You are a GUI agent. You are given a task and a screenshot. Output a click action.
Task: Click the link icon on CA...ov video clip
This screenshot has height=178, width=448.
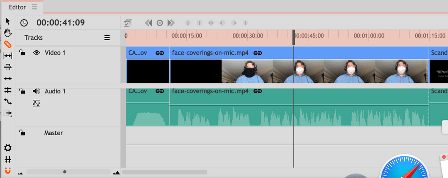pyautogui.click(x=160, y=53)
